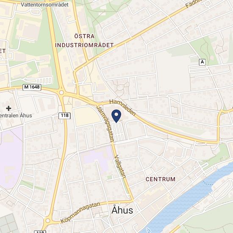
Task: Click the partial 118 shield at the bottom edge
Action: coord(40,232)
